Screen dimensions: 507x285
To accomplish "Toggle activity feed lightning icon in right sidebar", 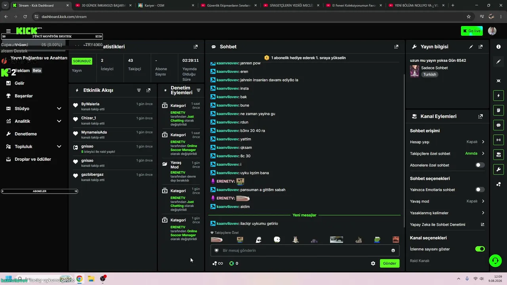I will 498,95.
